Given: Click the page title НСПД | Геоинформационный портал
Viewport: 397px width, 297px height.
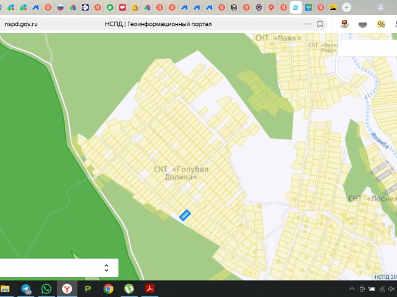Looking at the screenshot, I should [x=158, y=24].
